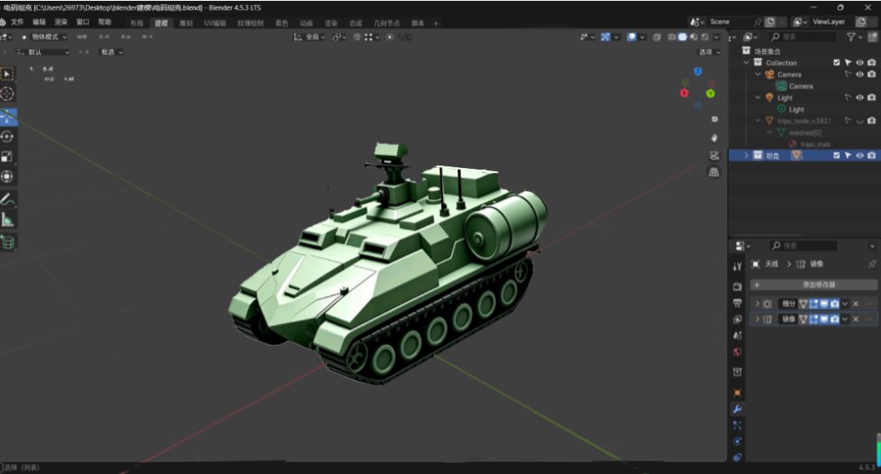Open the Object properties tab

tap(737, 392)
